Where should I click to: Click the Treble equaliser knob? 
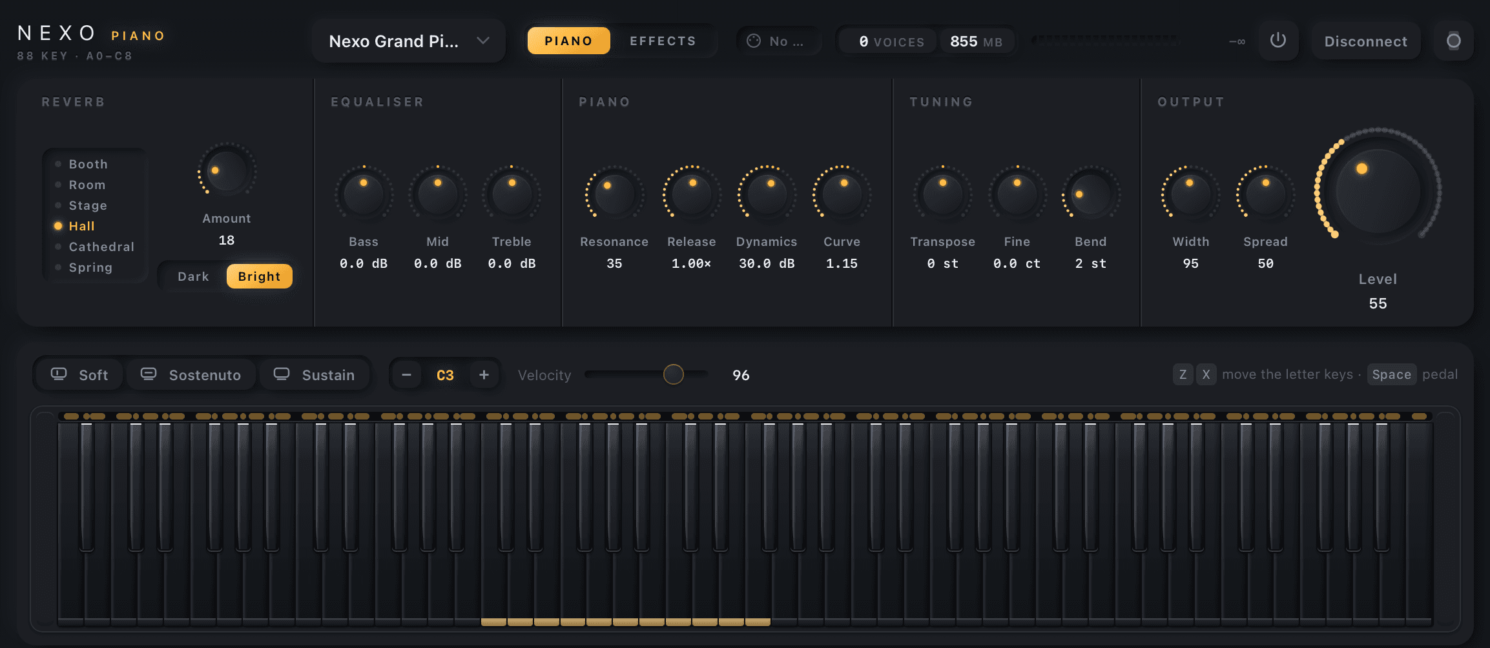512,194
